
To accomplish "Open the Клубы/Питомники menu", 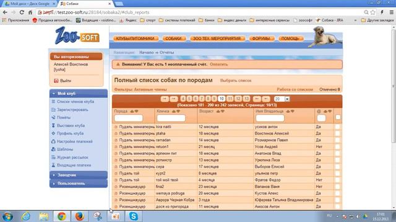I will pyautogui.click(x=135, y=38).
